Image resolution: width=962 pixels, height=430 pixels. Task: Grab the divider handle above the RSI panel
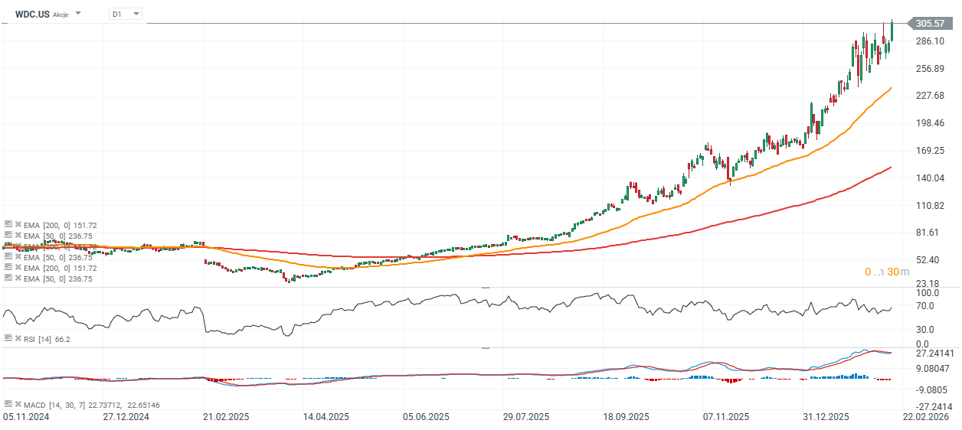(x=486, y=287)
